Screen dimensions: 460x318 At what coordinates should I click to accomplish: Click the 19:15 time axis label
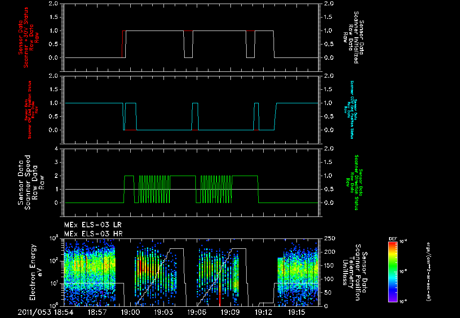coord(296,312)
